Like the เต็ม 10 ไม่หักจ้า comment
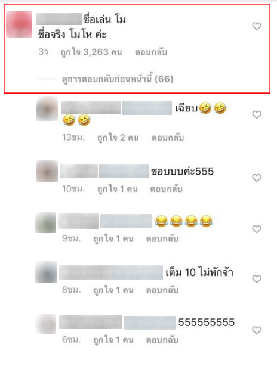The width and height of the screenshot is (277, 366). pyautogui.click(x=257, y=279)
